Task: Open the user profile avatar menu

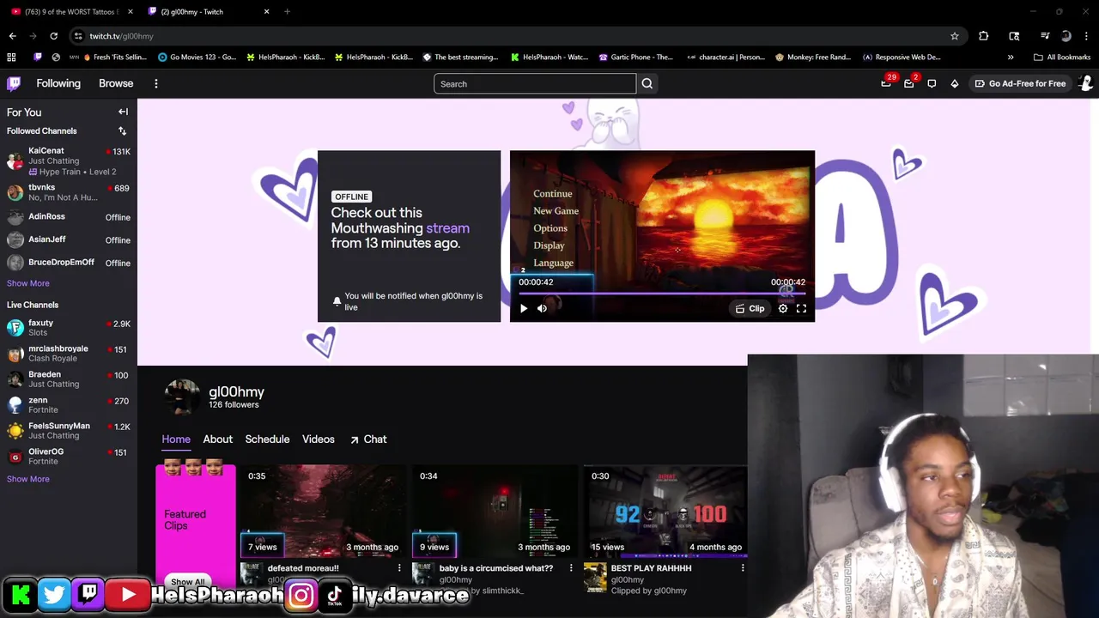Action: (x=1085, y=83)
